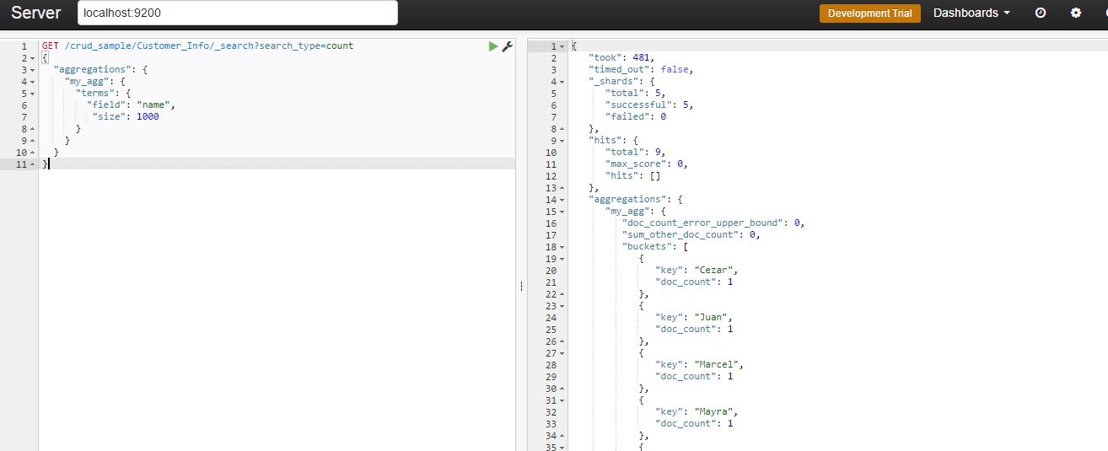Fold the Juan bucket at output line 23
1108x451 pixels.
click(562, 306)
